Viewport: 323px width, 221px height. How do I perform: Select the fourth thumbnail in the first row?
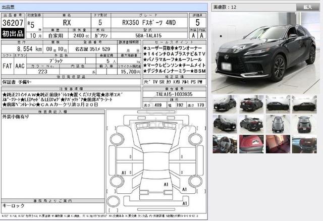point(304,104)
